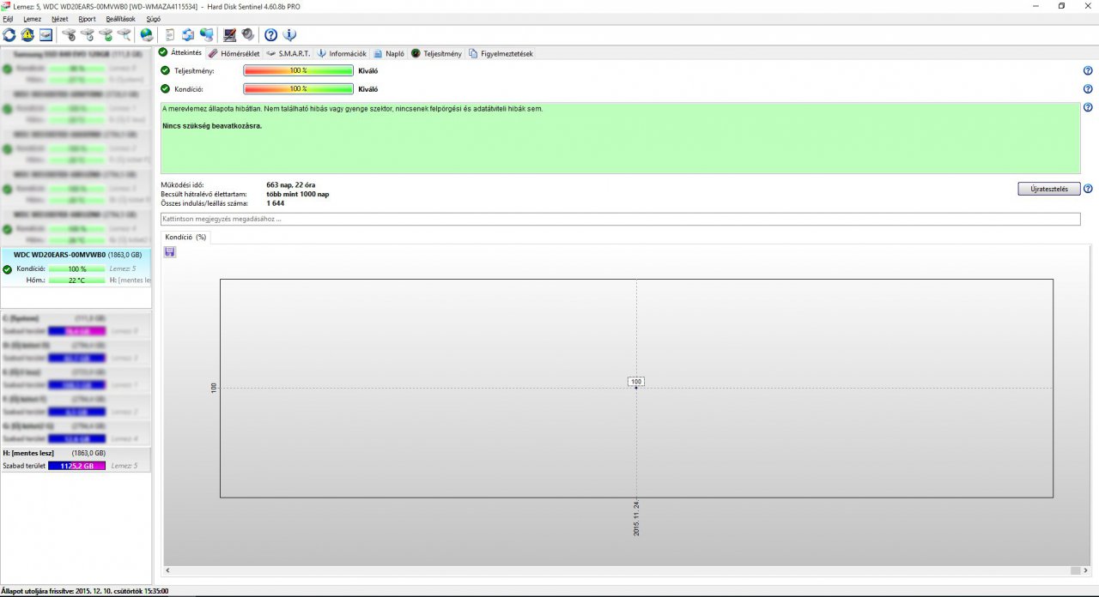
Task: Click help icon beside Kondíció row
Action: click(x=1088, y=89)
